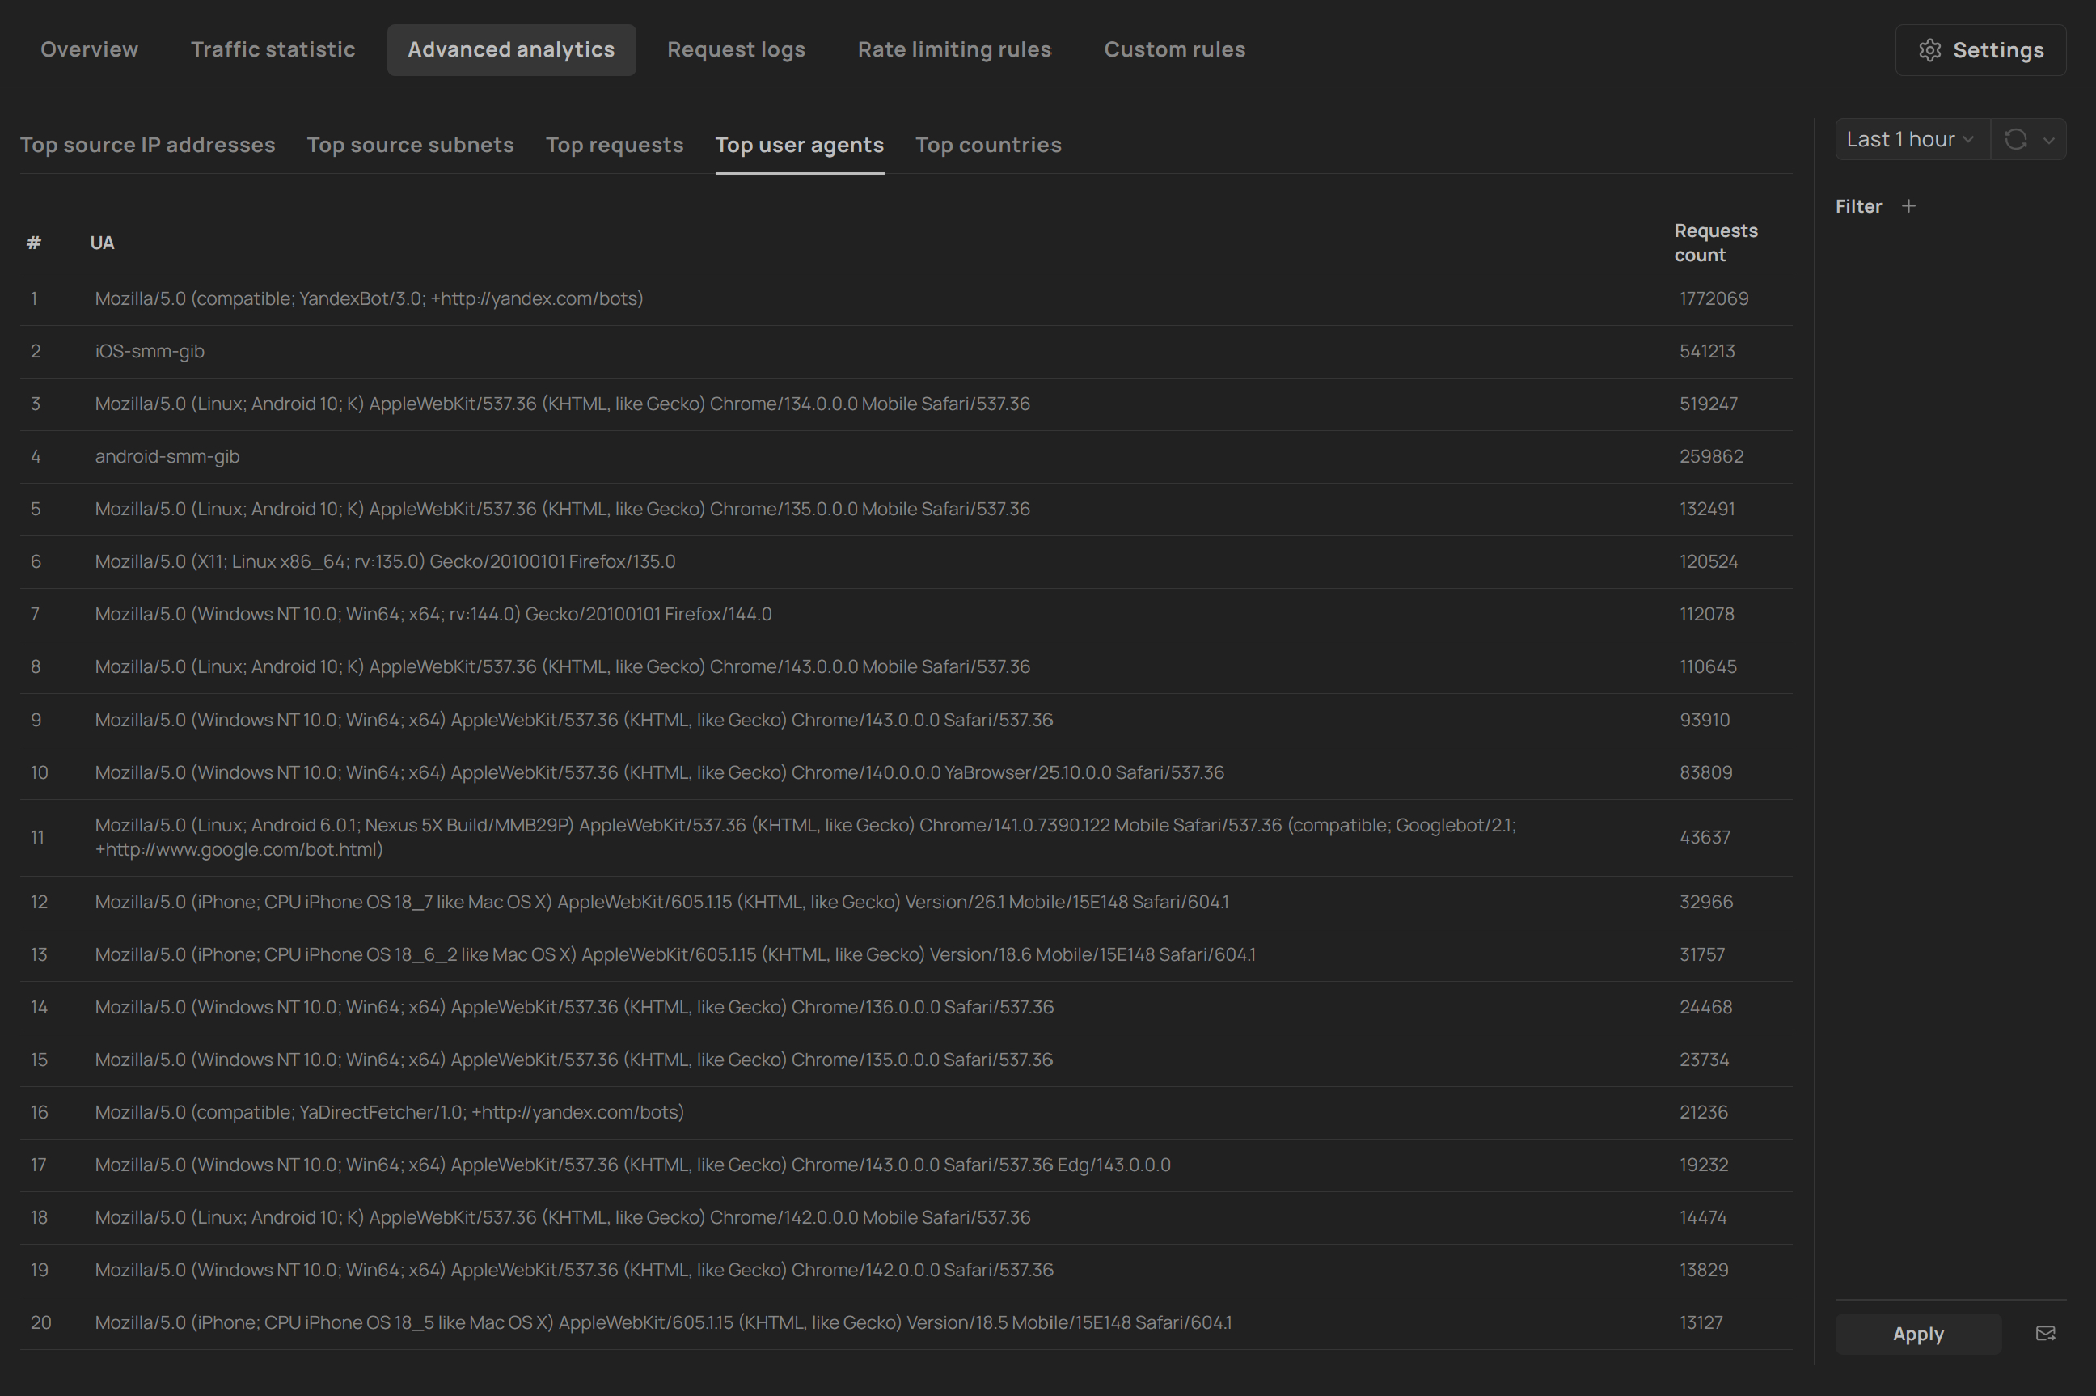The image size is (2096, 1396).
Task: Add a new filter with plus icon
Action: 1908,206
